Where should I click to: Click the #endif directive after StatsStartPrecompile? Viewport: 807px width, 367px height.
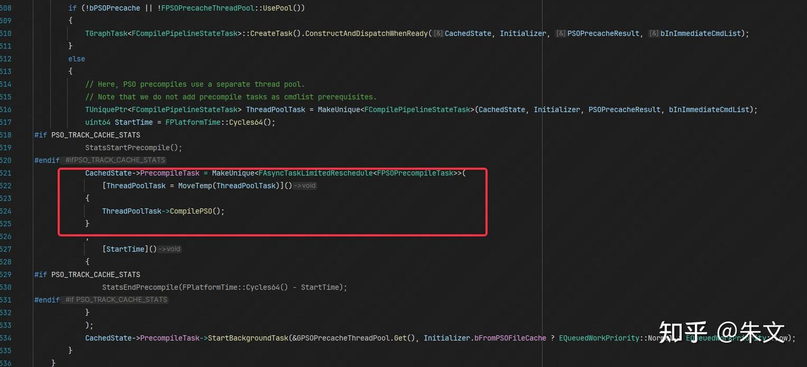point(47,160)
